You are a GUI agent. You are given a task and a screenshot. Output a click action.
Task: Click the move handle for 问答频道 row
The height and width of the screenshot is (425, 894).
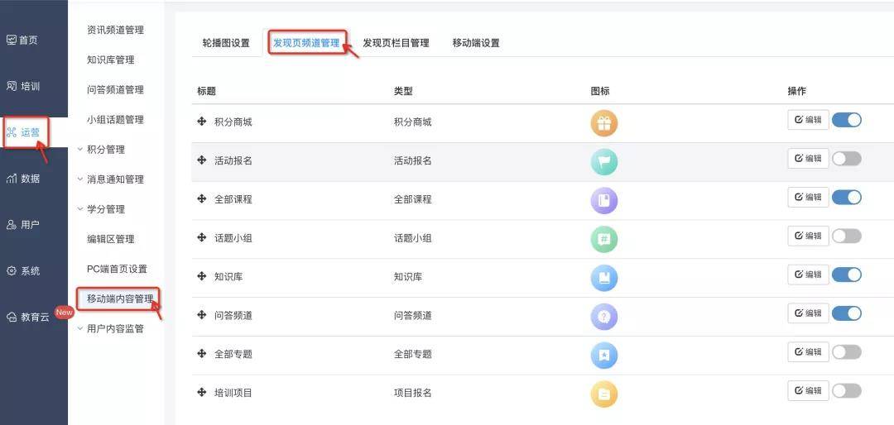tap(201, 315)
